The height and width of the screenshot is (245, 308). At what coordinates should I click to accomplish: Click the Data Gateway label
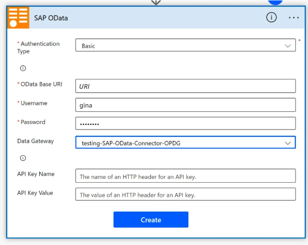point(35,141)
